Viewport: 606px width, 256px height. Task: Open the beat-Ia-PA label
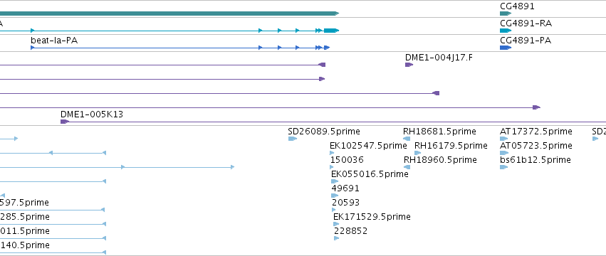[x=54, y=40]
